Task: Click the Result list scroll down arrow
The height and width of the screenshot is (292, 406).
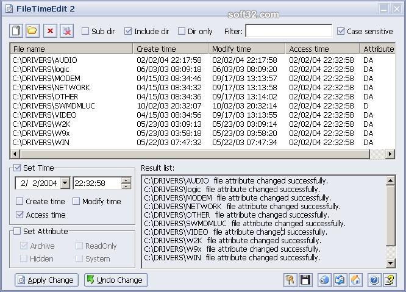Action: click(390, 263)
